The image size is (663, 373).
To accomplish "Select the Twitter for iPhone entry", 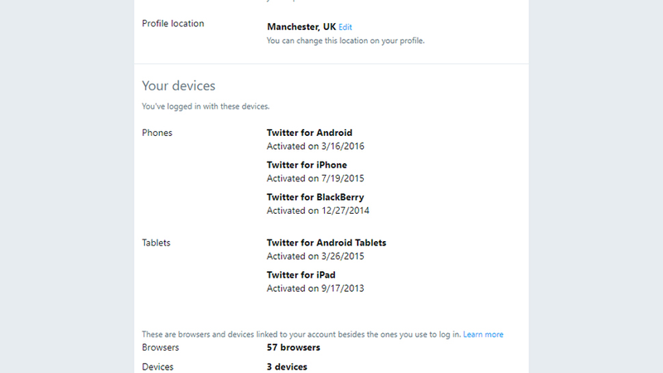I will pyautogui.click(x=307, y=165).
